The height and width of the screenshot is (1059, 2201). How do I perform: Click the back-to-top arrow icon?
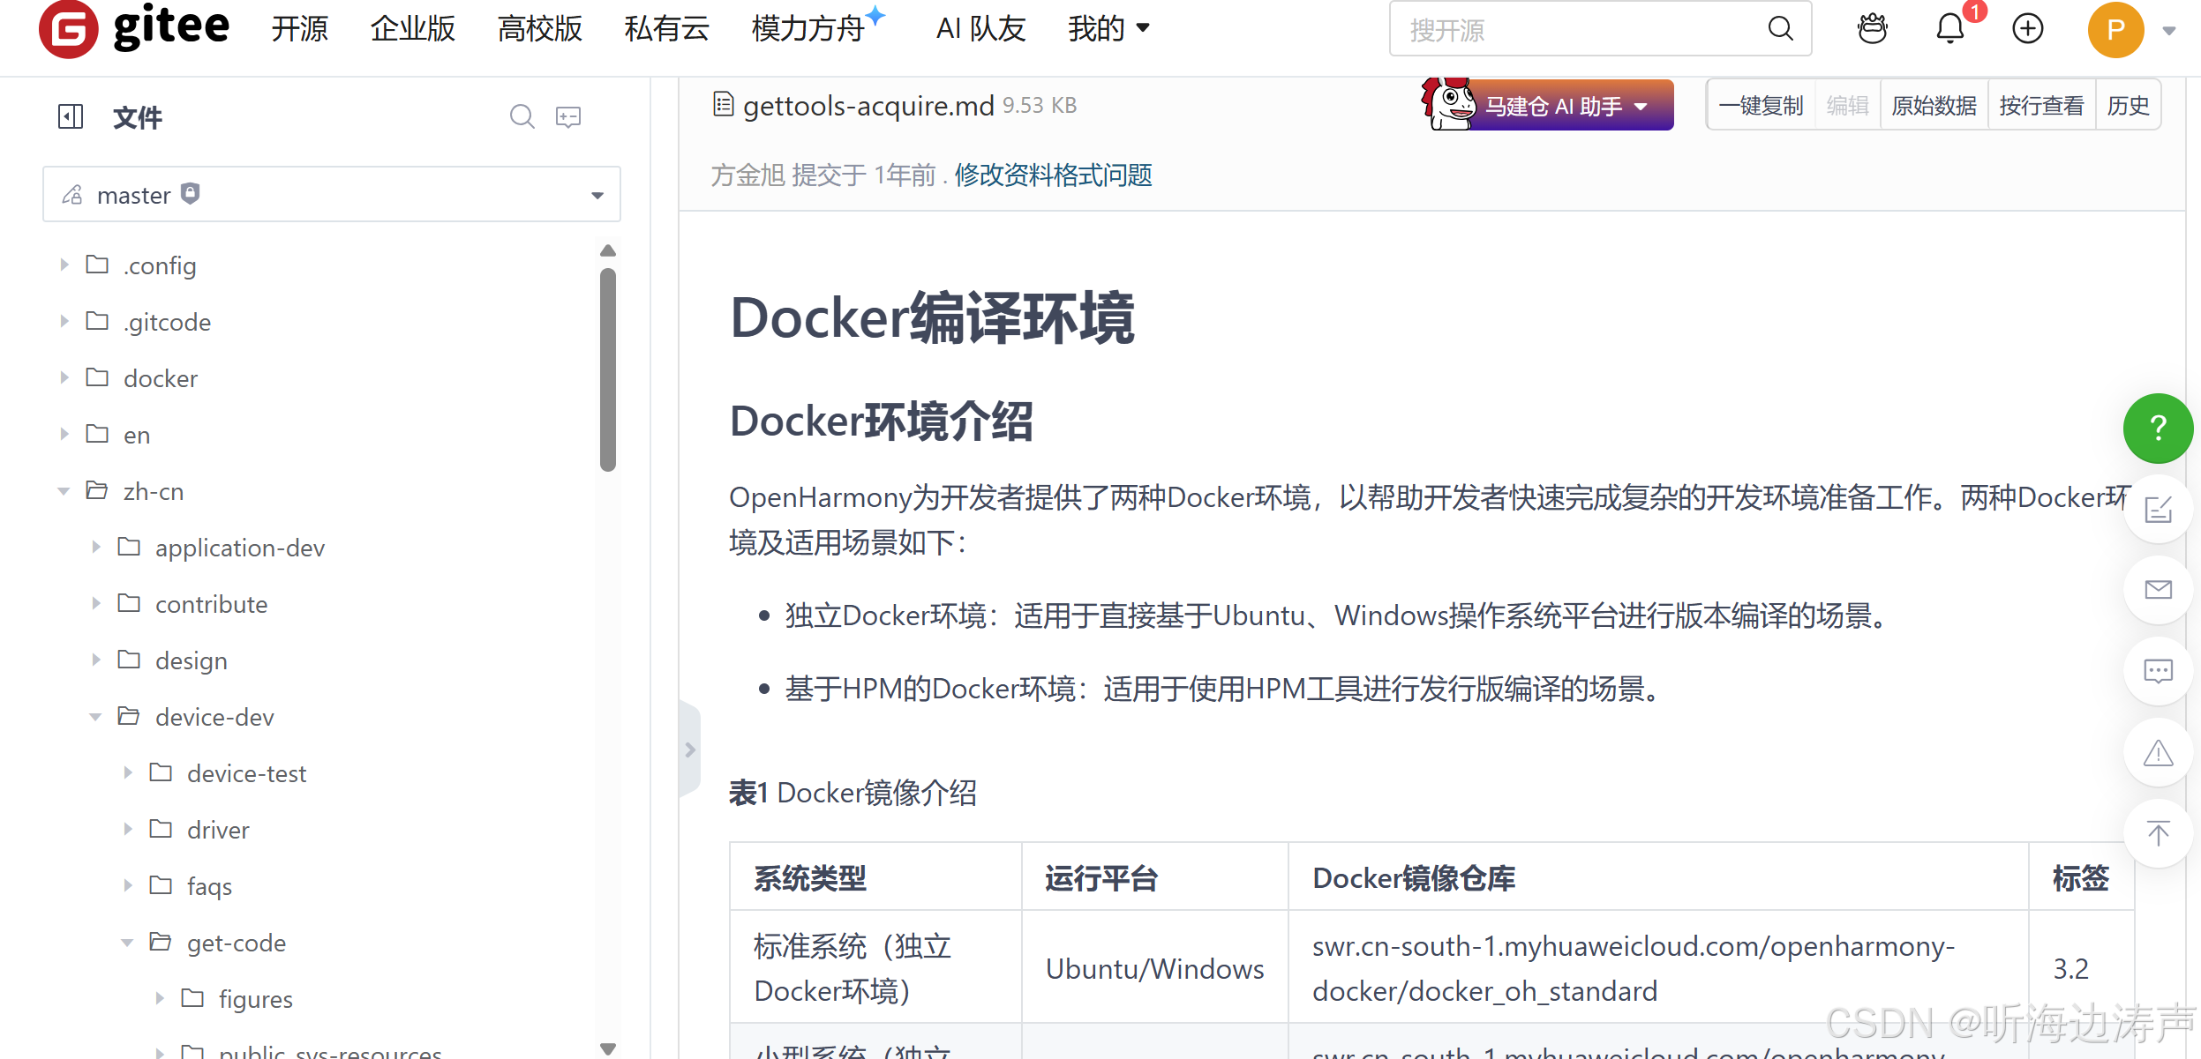[x=2158, y=834]
